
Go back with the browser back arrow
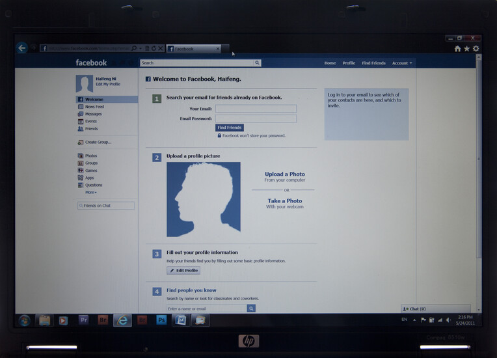(x=22, y=48)
